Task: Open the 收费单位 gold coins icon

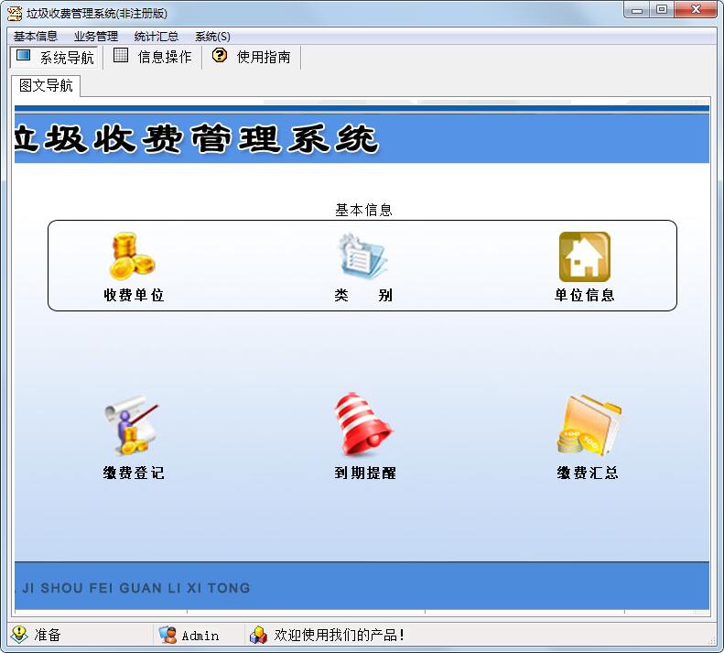Action: click(x=132, y=256)
